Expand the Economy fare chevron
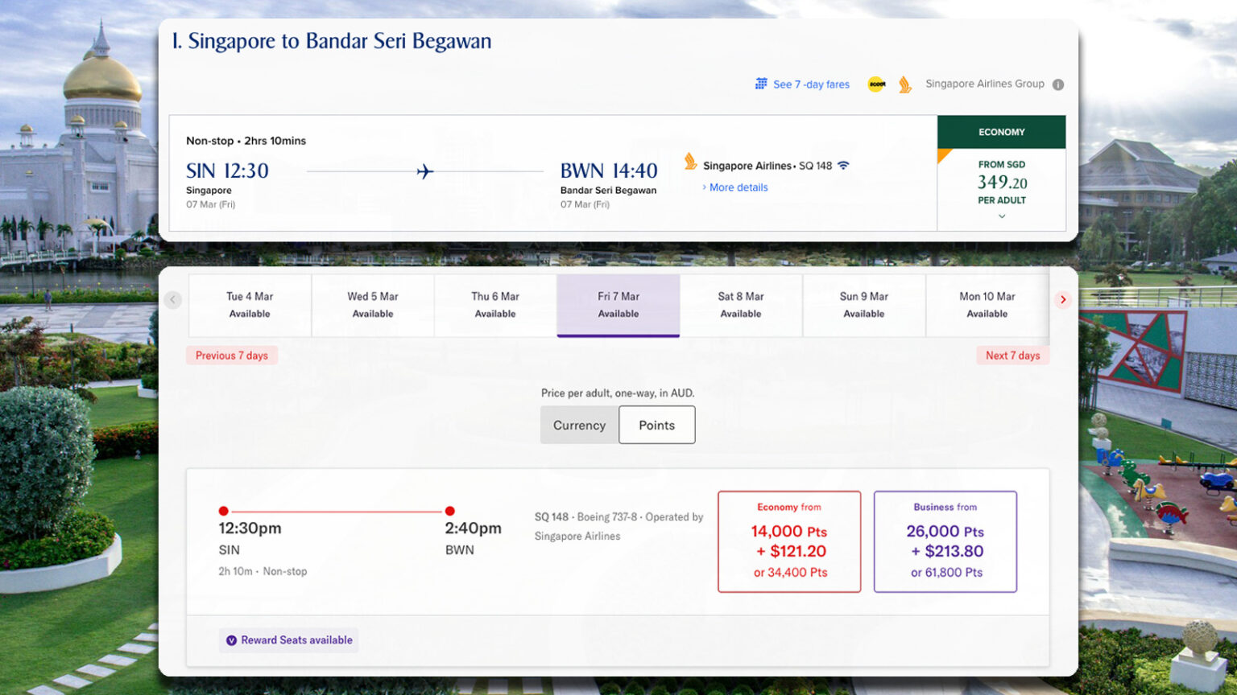The height and width of the screenshot is (695, 1237). click(1002, 216)
